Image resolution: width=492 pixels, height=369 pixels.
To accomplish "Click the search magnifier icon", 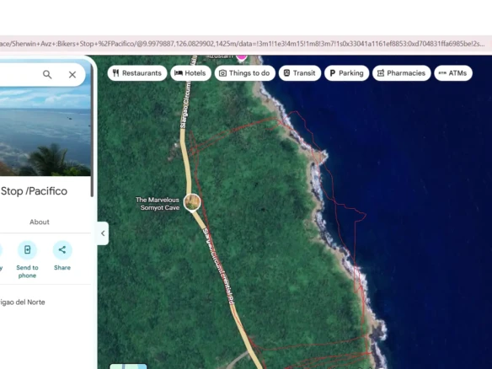I will (x=47, y=75).
